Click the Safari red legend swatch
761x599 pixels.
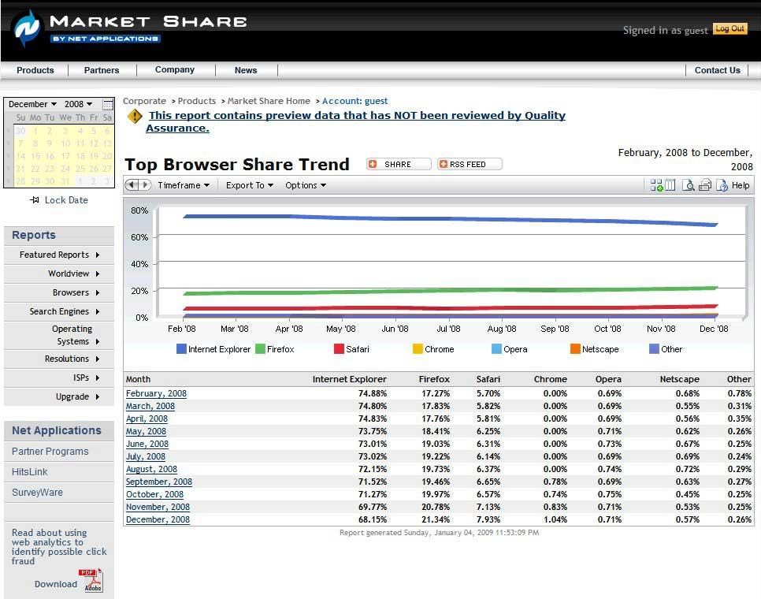(x=340, y=349)
